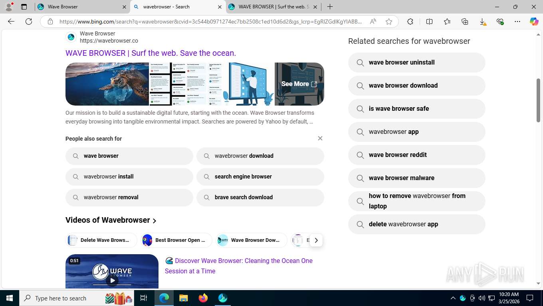543x306 pixels.
Task: Open Wave Browser taskbar icon
Action: (223, 298)
